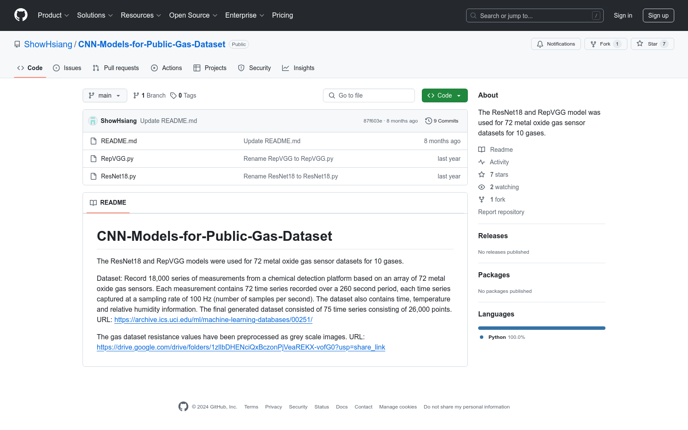Switch to the Pull requests tab

116,68
